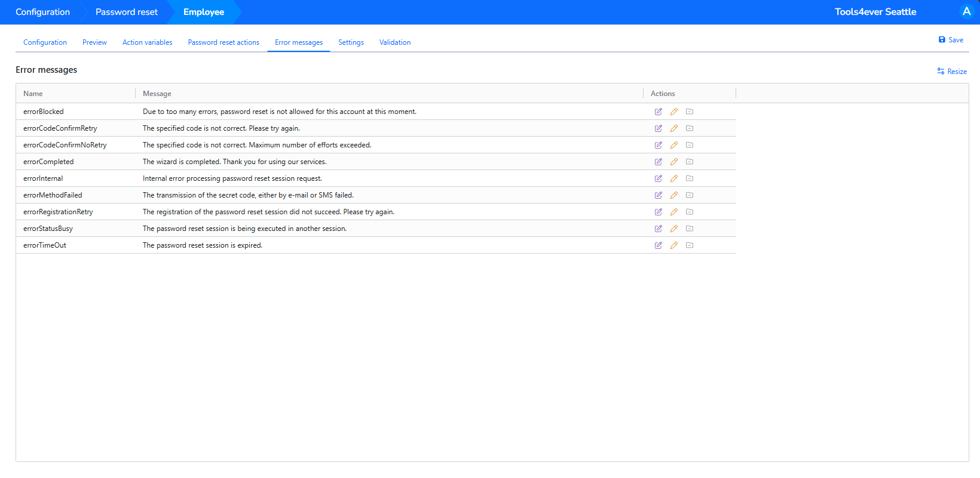Click orange pencil icon for errorStatusBusy
Viewport: 980px width, 478px height.
pos(673,229)
